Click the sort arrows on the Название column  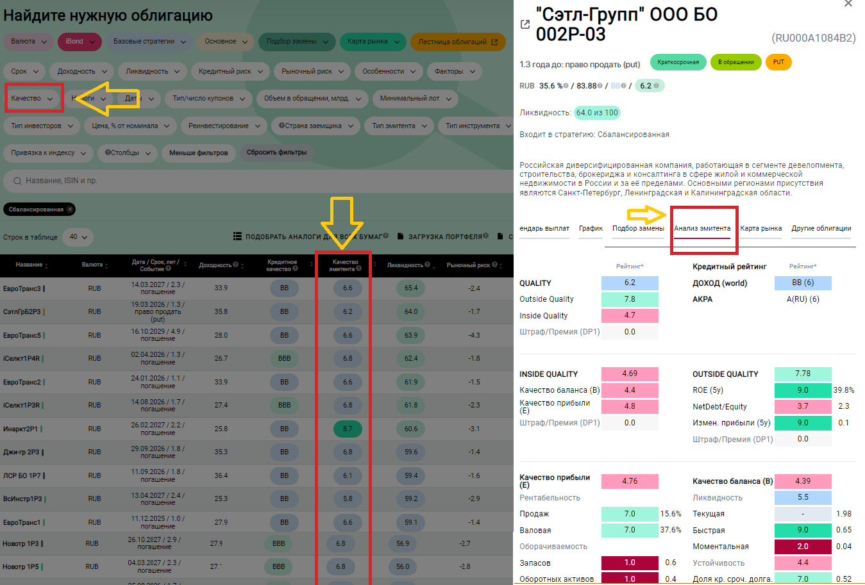tap(46, 265)
